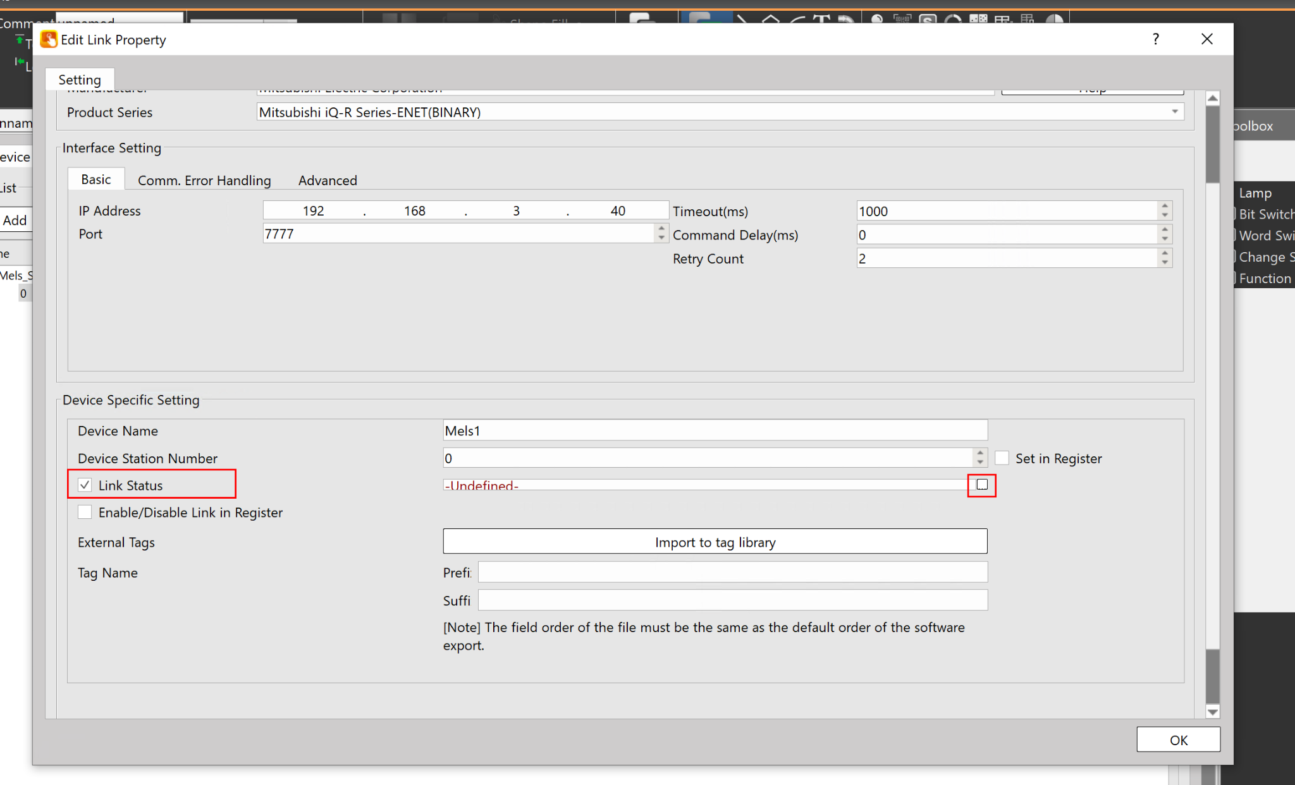
Task: Click the scrollbar up arrow in dialog
Action: 1212,98
